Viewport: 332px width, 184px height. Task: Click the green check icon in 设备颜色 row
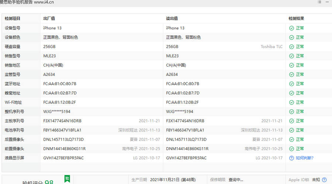coord(291,38)
